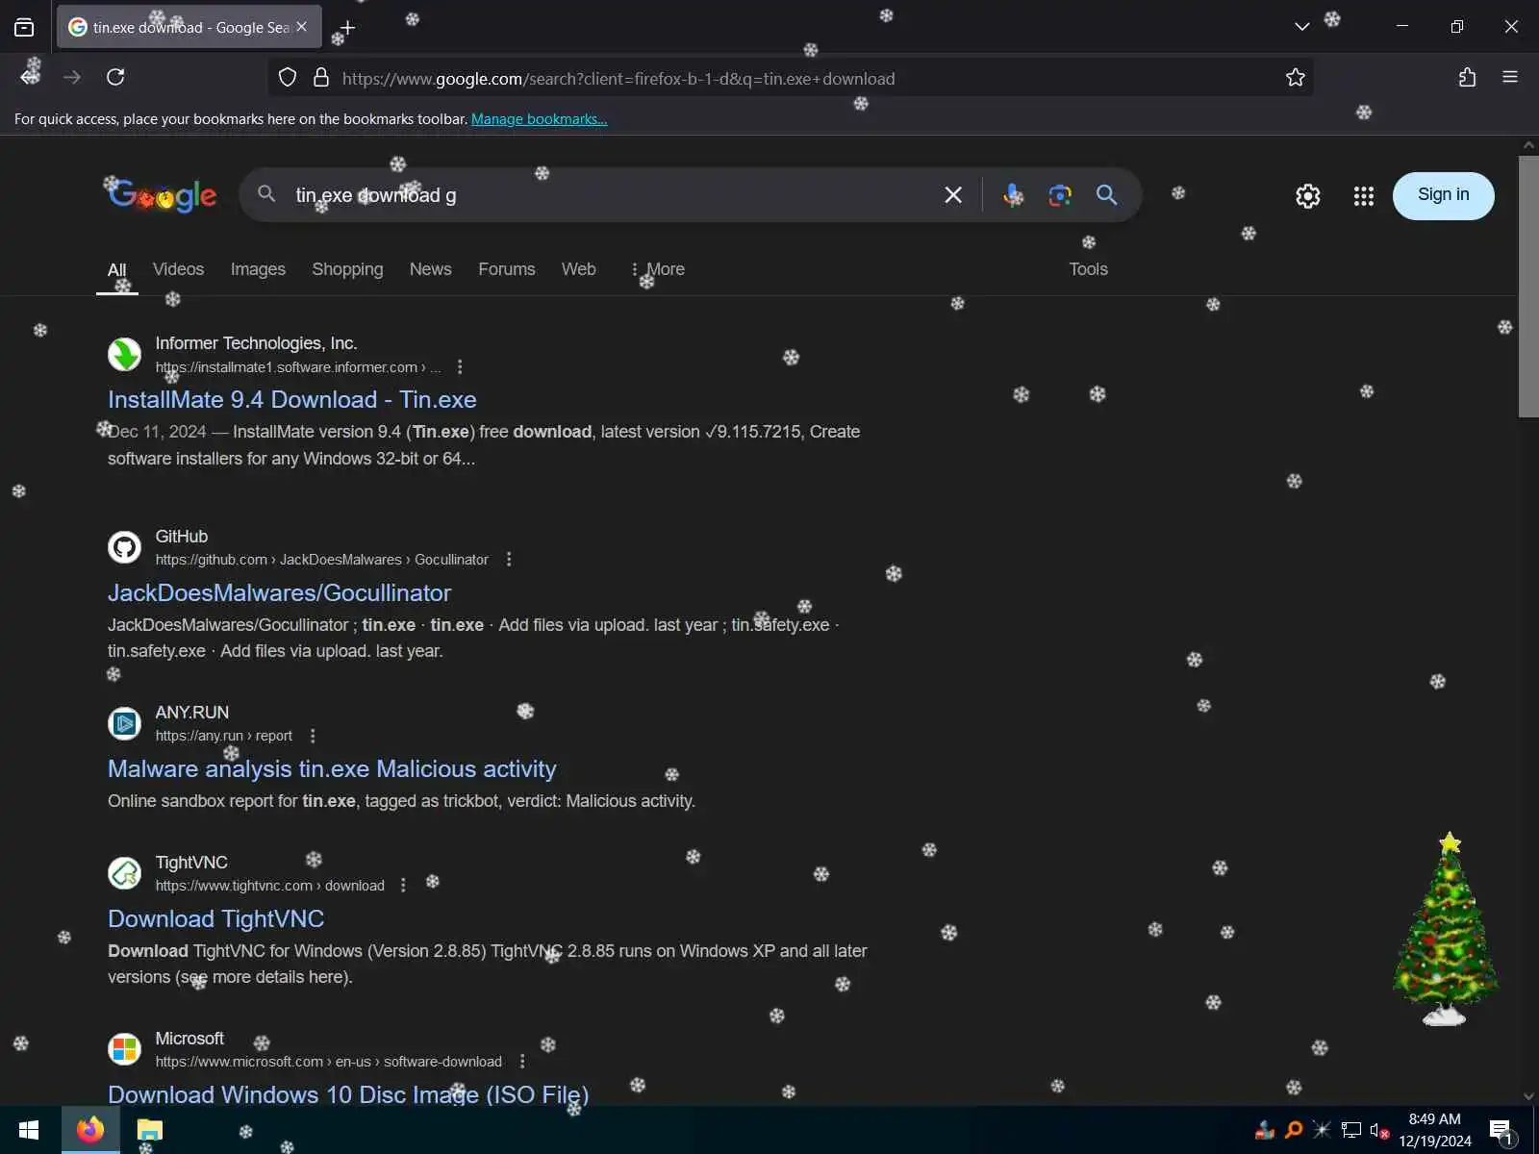Open the Windows Start menu
Image resolution: width=1539 pixels, height=1154 pixels.
(29, 1130)
